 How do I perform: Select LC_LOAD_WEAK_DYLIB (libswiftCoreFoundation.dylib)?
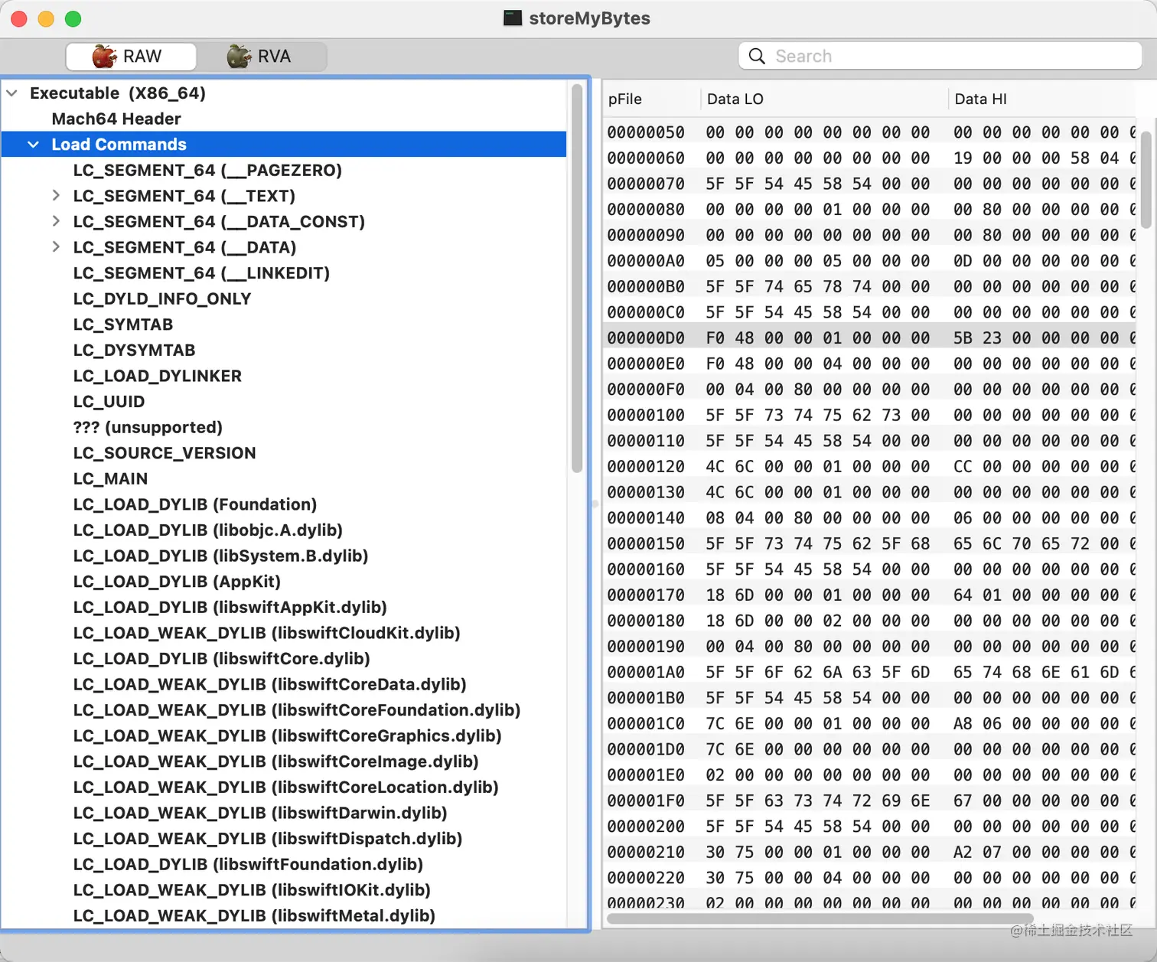coord(297,710)
